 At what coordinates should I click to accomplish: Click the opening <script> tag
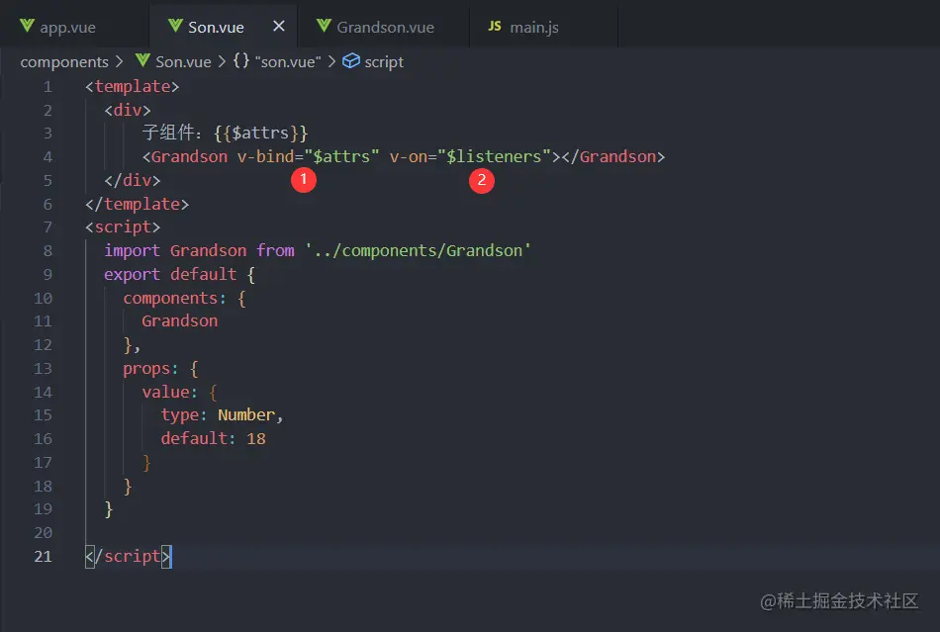coord(123,227)
